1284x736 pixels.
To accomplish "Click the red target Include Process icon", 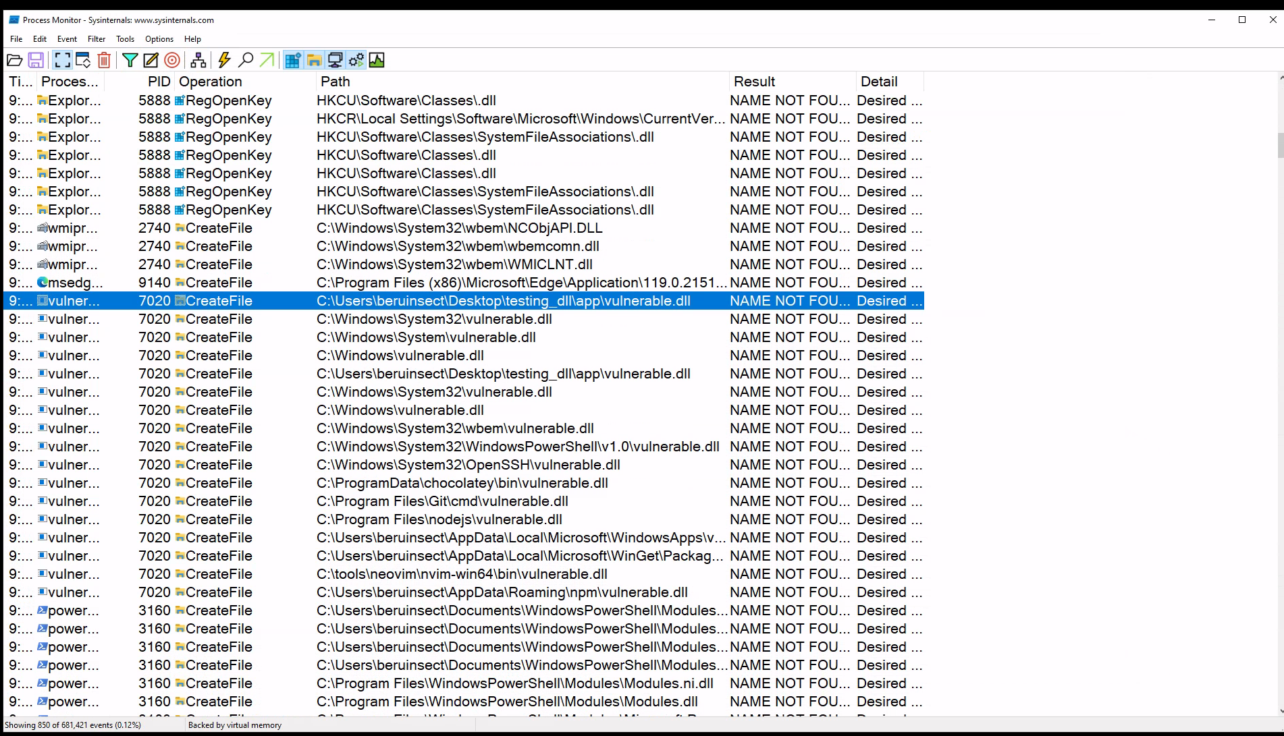I will [172, 61].
